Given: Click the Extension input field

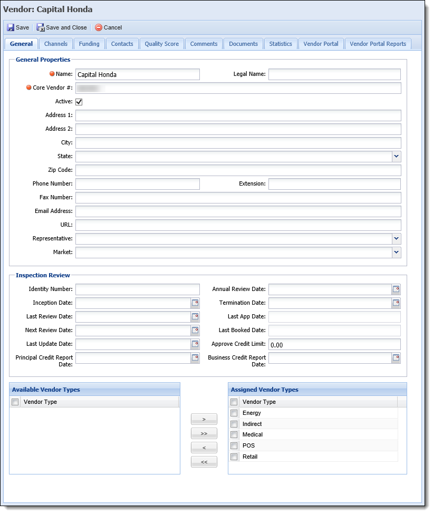Looking at the screenshot, I should point(334,184).
